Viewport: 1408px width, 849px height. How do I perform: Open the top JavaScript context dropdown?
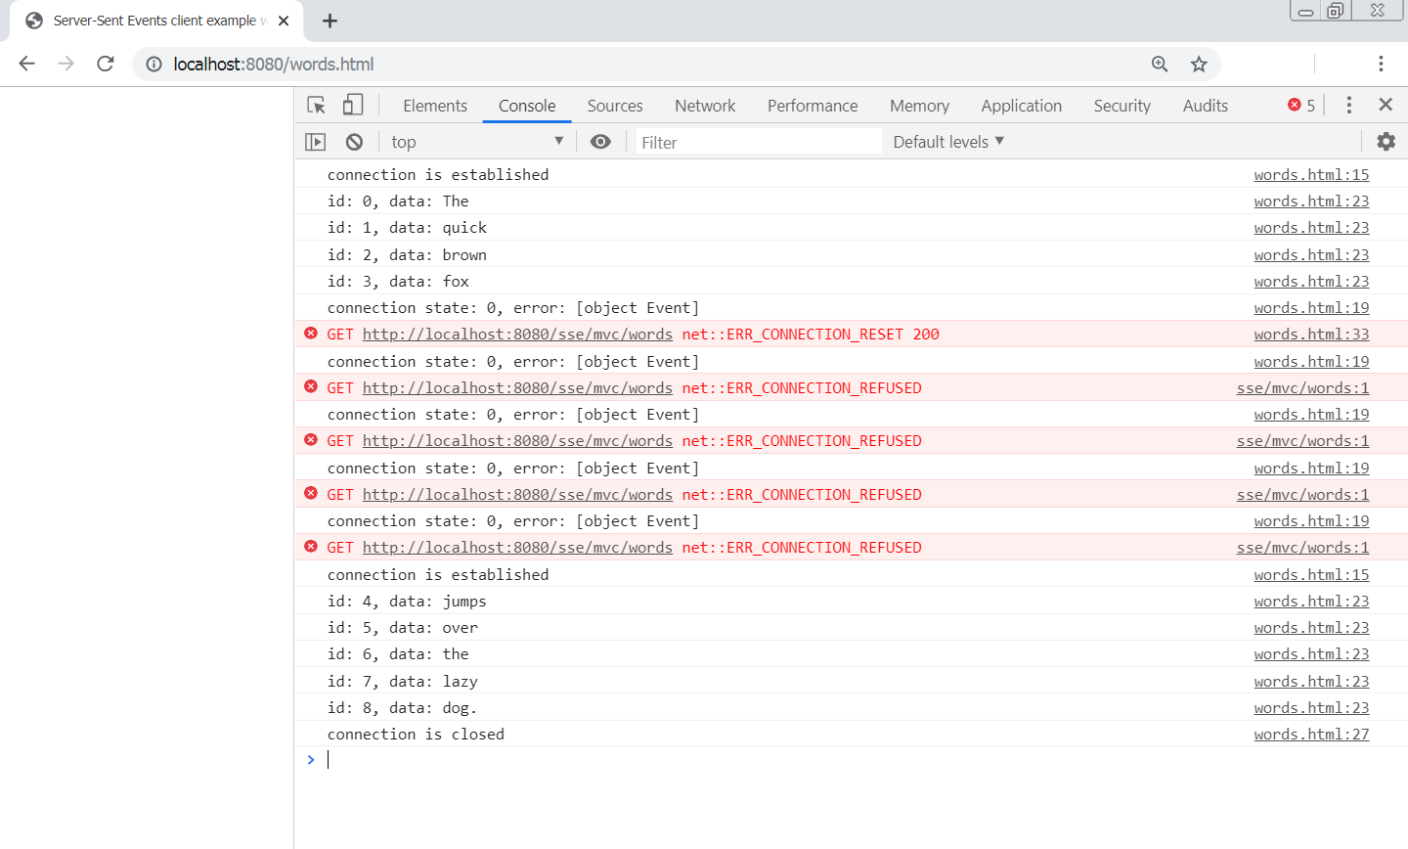point(477,142)
